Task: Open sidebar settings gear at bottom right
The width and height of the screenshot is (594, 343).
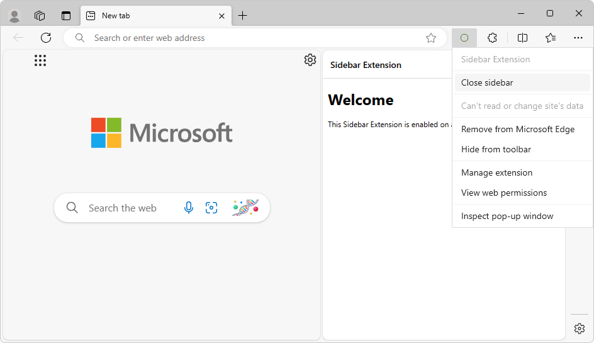Action: 580,329
